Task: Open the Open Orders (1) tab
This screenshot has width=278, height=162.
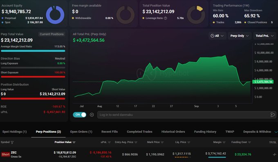Action: pos(81,131)
